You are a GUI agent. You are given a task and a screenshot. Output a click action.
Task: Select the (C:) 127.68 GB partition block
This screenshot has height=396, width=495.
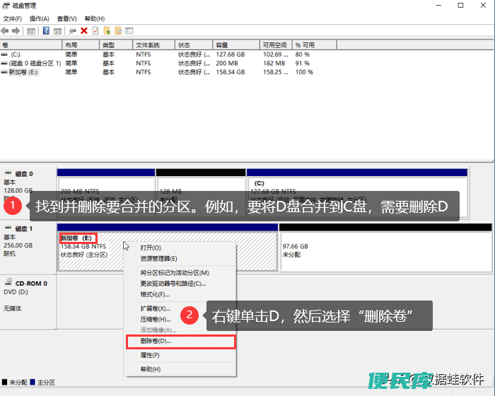pyautogui.click(x=357, y=193)
